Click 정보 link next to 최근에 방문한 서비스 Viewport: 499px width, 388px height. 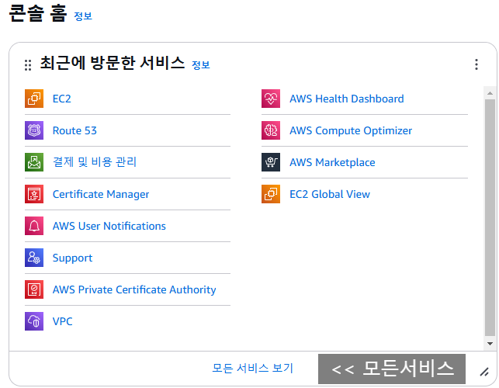pyautogui.click(x=201, y=65)
